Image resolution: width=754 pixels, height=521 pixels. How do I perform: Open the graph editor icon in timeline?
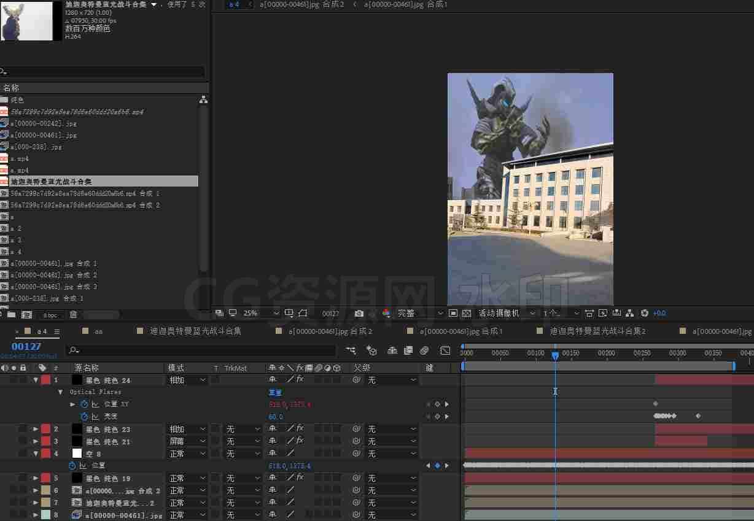pyautogui.click(x=446, y=350)
